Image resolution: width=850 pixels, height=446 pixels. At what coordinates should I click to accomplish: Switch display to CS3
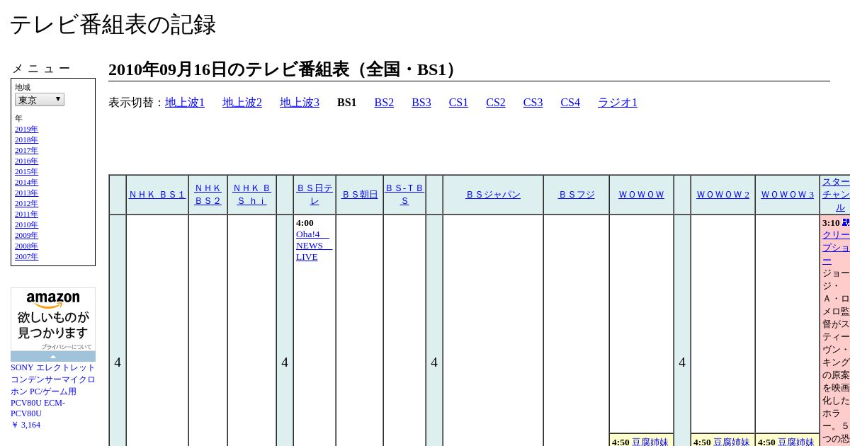[x=533, y=103]
